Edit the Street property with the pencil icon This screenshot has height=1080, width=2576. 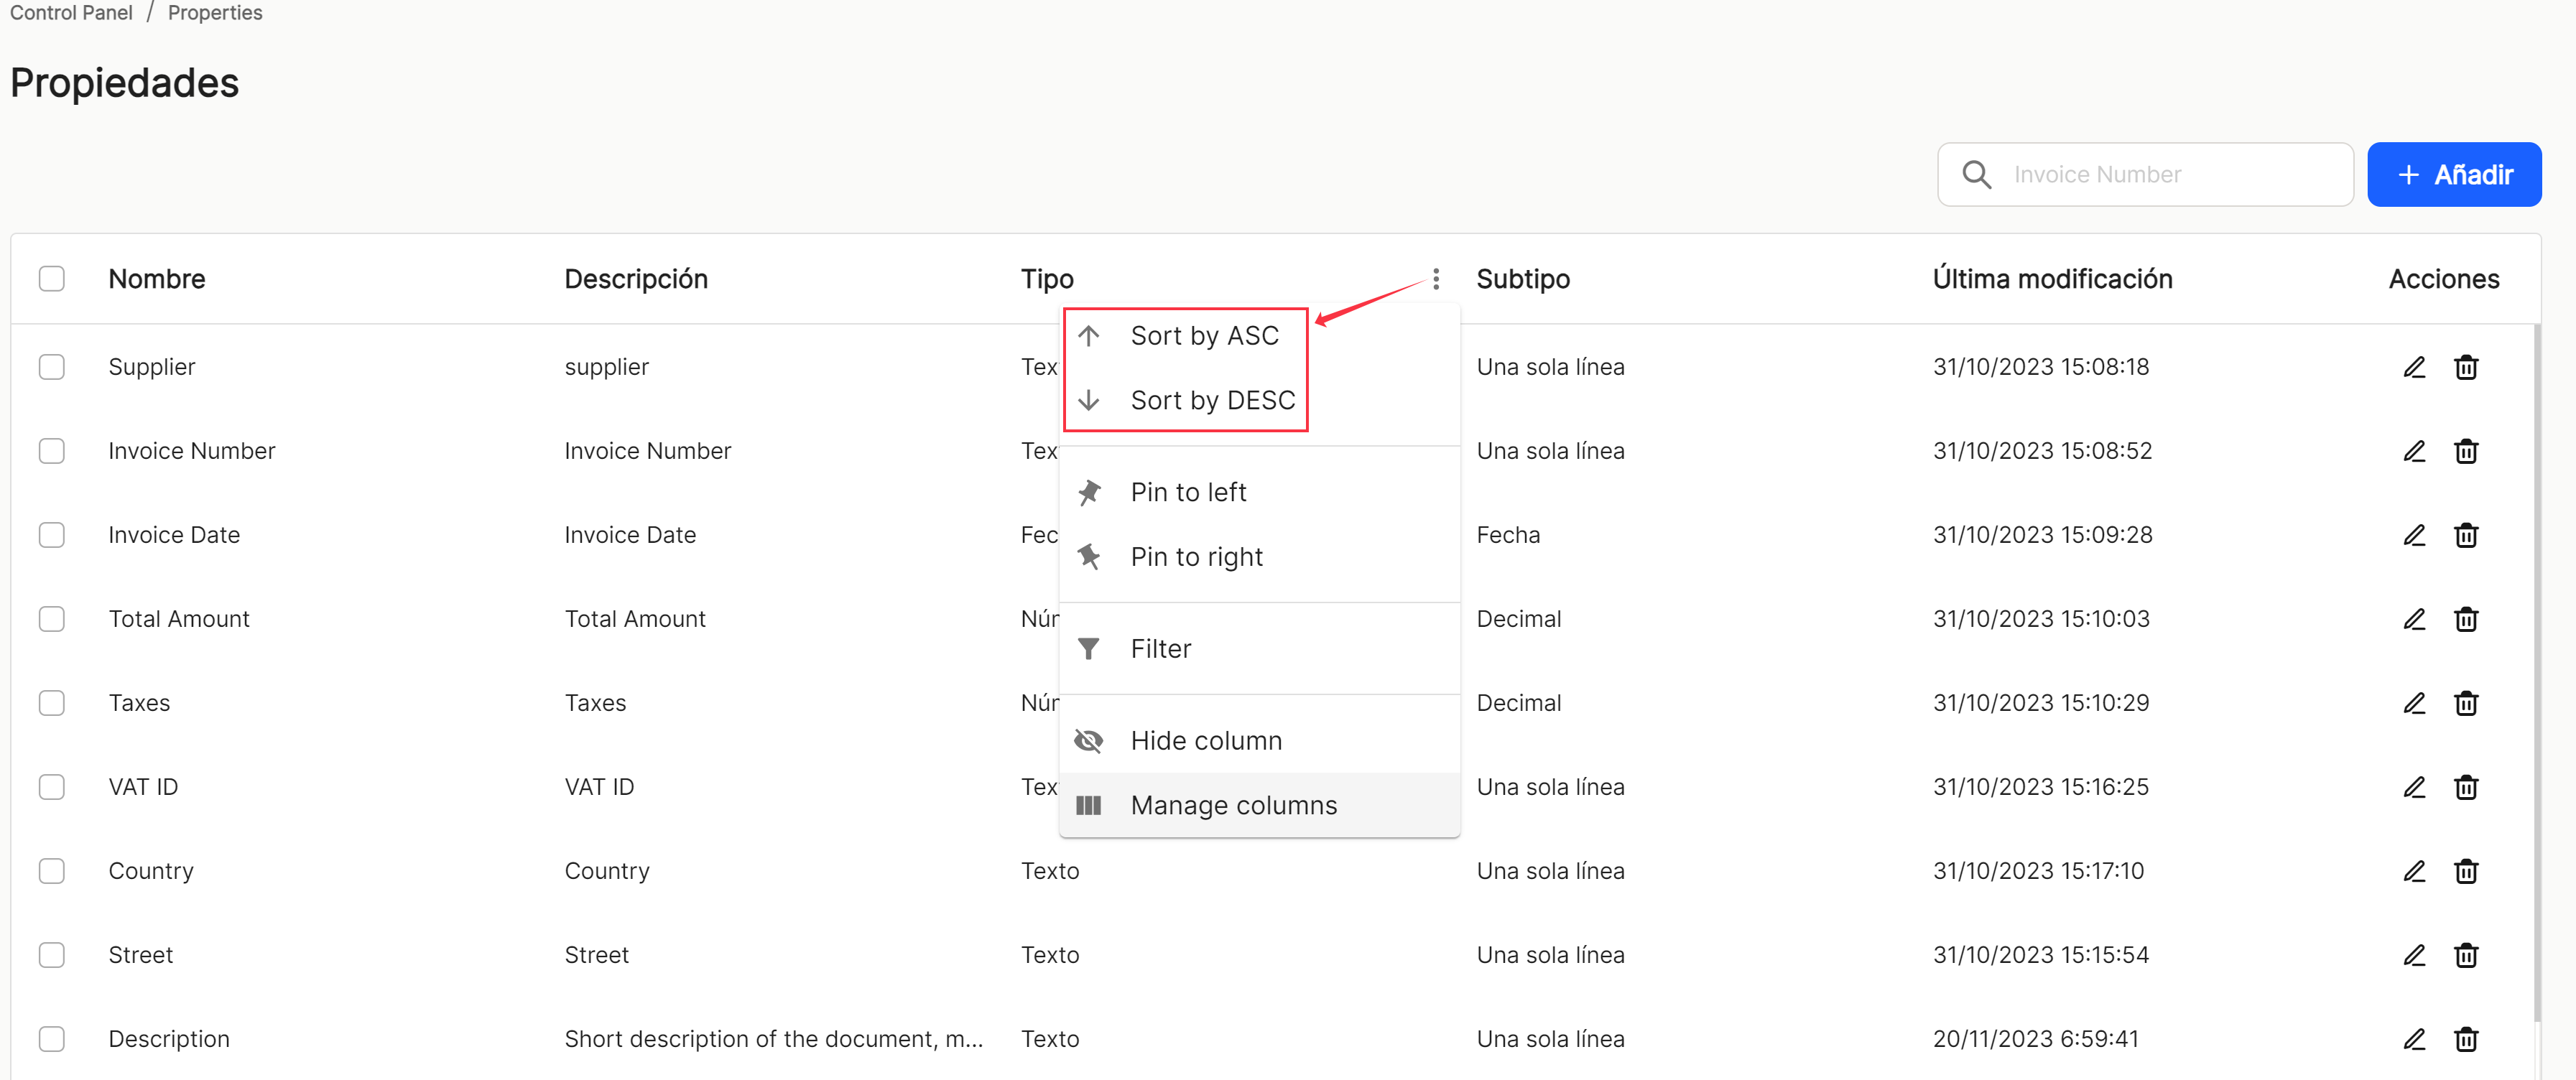pos(2414,955)
